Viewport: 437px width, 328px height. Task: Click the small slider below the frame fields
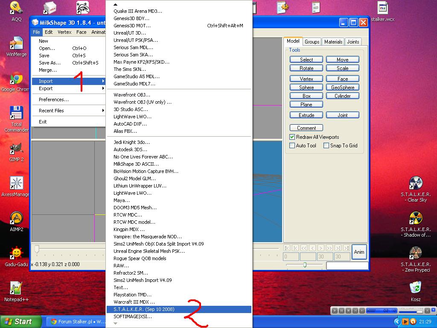(305, 265)
